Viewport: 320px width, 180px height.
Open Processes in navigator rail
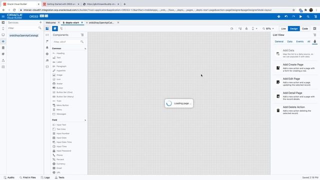[3, 60]
